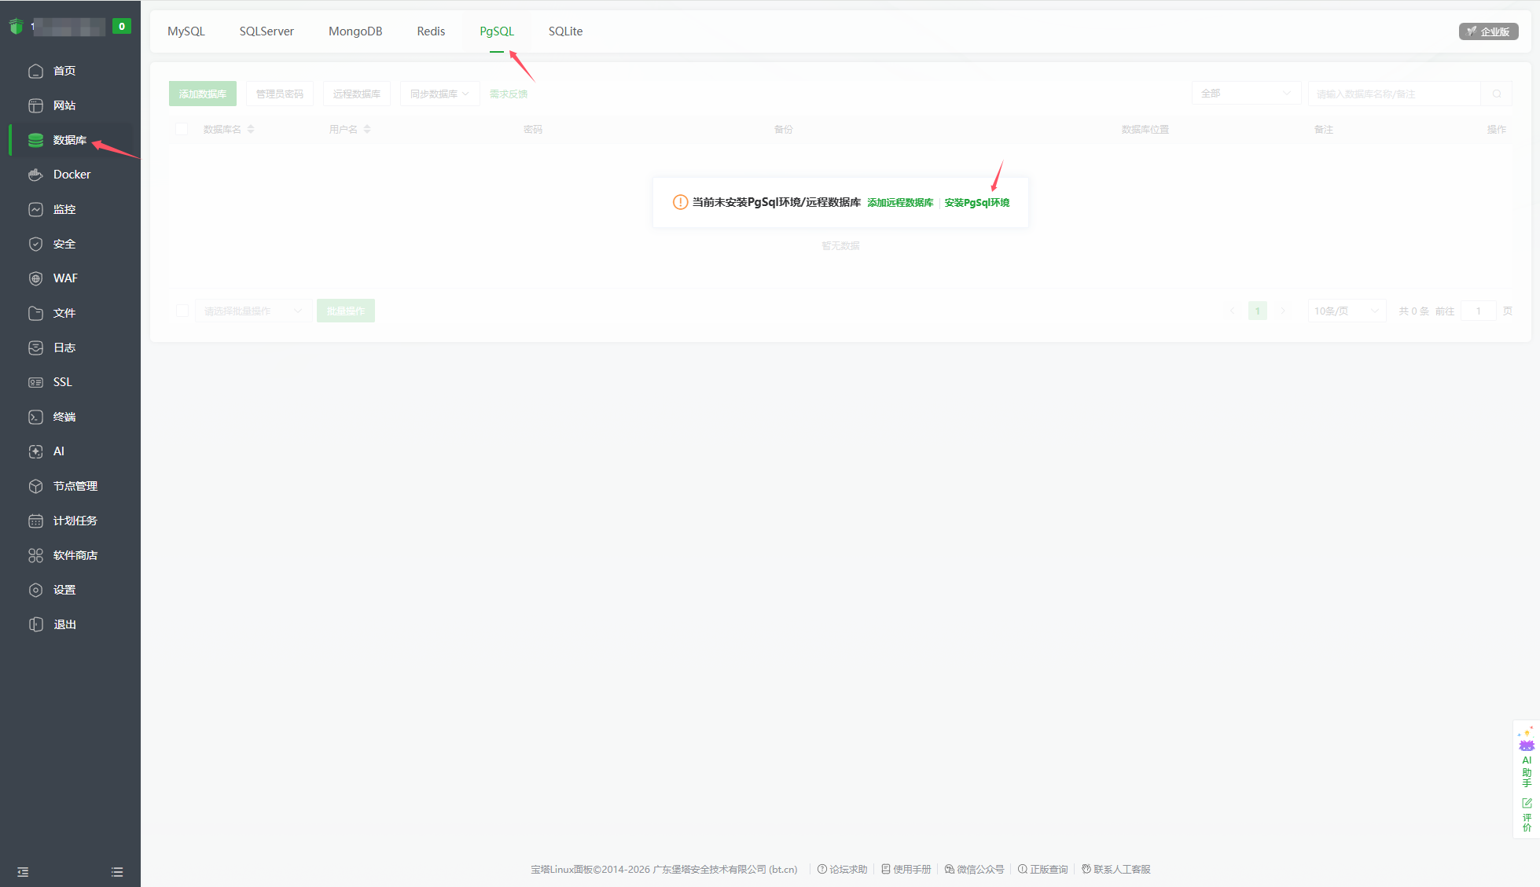This screenshot has width=1540, height=887.
Task: Click the 退出 logout icon
Action: pyautogui.click(x=35, y=624)
